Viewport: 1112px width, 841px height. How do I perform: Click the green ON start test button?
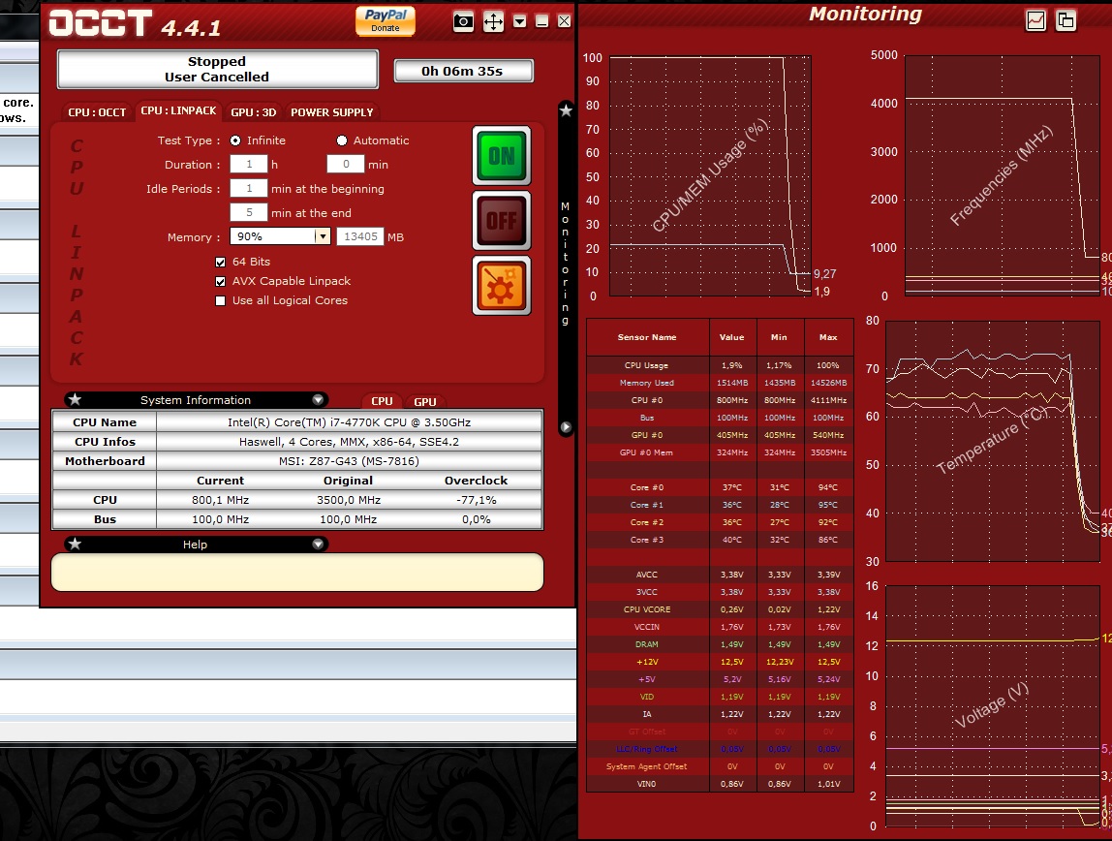[x=502, y=155]
